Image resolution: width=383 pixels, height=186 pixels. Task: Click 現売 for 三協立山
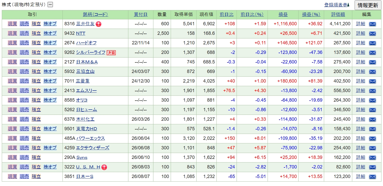pos(24,71)
